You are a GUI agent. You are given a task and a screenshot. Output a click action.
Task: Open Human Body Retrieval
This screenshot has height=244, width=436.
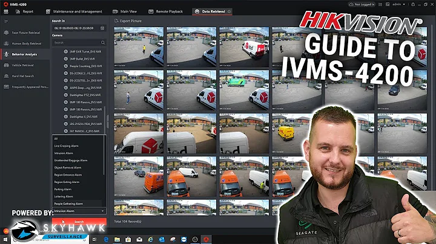pyautogui.click(x=25, y=43)
